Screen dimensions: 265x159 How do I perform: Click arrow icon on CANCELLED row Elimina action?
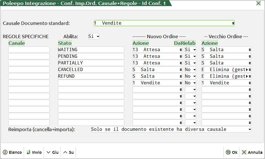250,70
